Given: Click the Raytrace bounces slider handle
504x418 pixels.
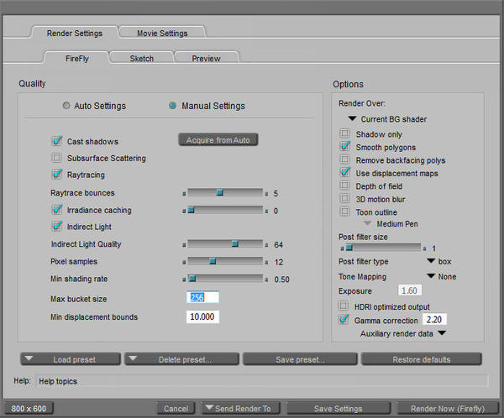Looking at the screenshot, I should pyautogui.click(x=220, y=192).
